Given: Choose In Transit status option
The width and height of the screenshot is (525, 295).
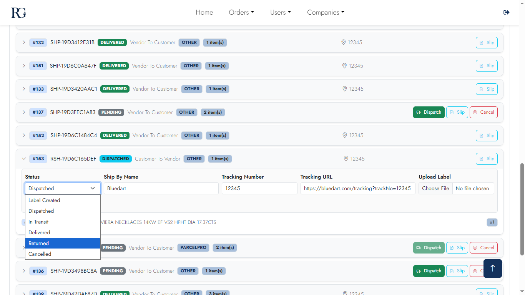Looking at the screenshot, I should pos(63,222).
